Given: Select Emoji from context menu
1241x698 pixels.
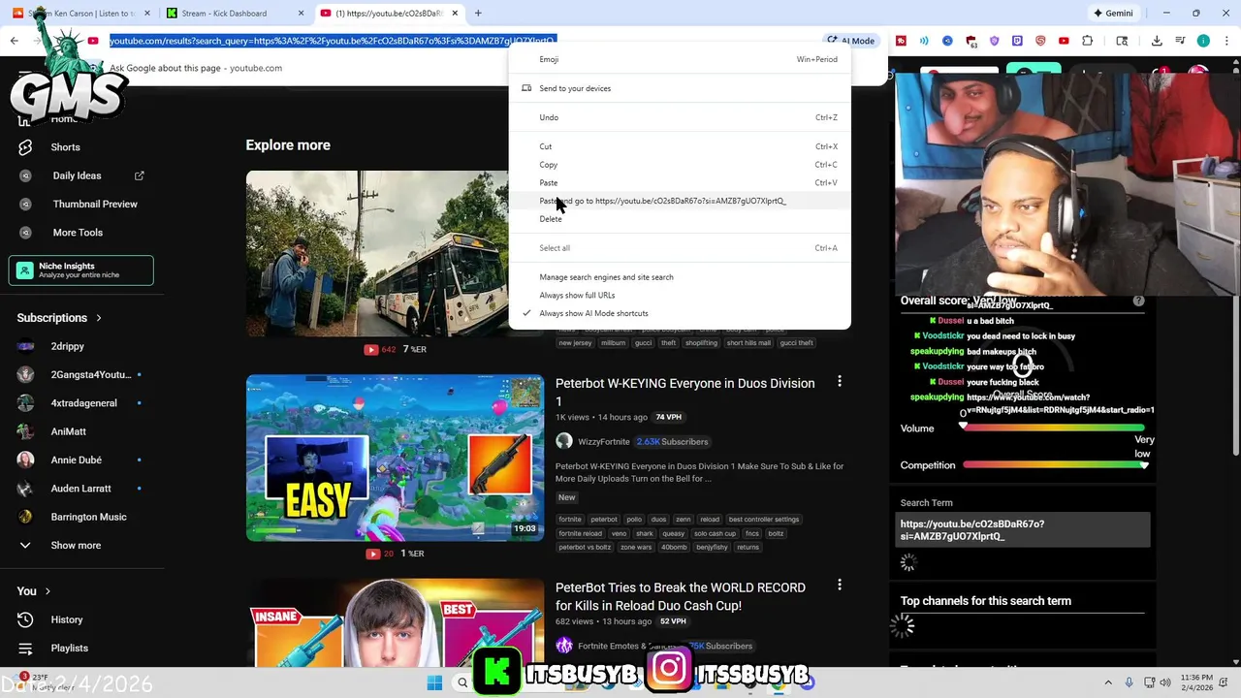Looking at the screenshot, I should [x=680, y=59].
